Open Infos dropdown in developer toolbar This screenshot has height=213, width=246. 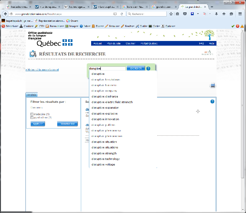(x=85, y=26)
